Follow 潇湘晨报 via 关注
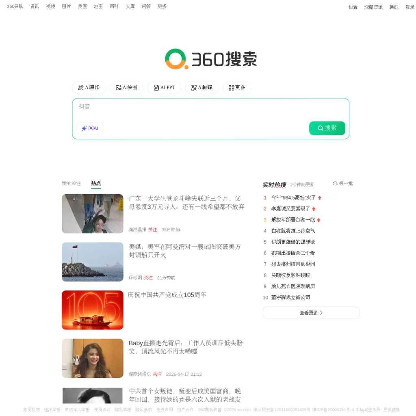Viewport: 416px width, 416px height. pyautogui.click(x=153, y=230)
